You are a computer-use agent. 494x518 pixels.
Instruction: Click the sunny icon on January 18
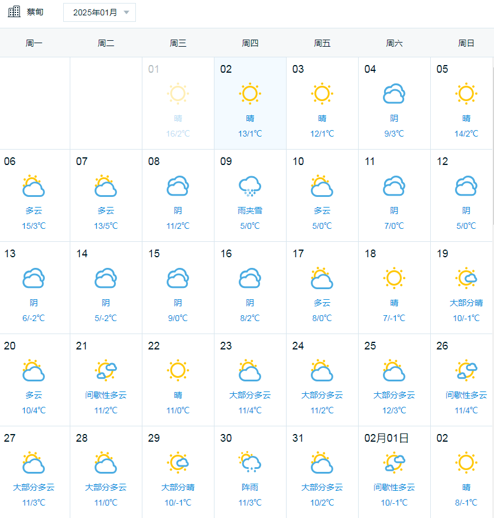(x=394, y=278)
